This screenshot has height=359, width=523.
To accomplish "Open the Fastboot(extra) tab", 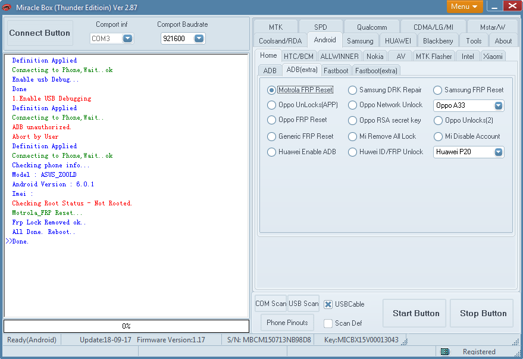I will [376, 71].
